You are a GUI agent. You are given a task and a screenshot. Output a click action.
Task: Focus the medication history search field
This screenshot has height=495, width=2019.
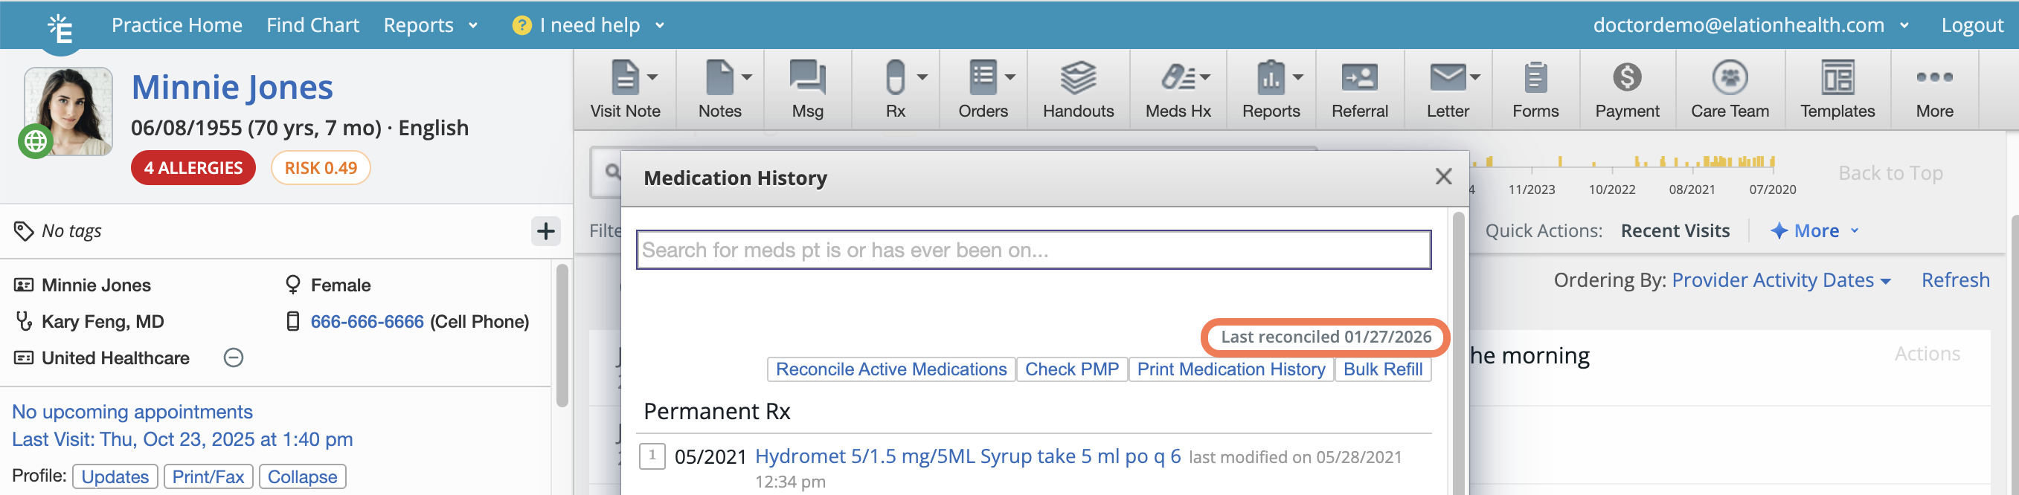point(1033,250)
